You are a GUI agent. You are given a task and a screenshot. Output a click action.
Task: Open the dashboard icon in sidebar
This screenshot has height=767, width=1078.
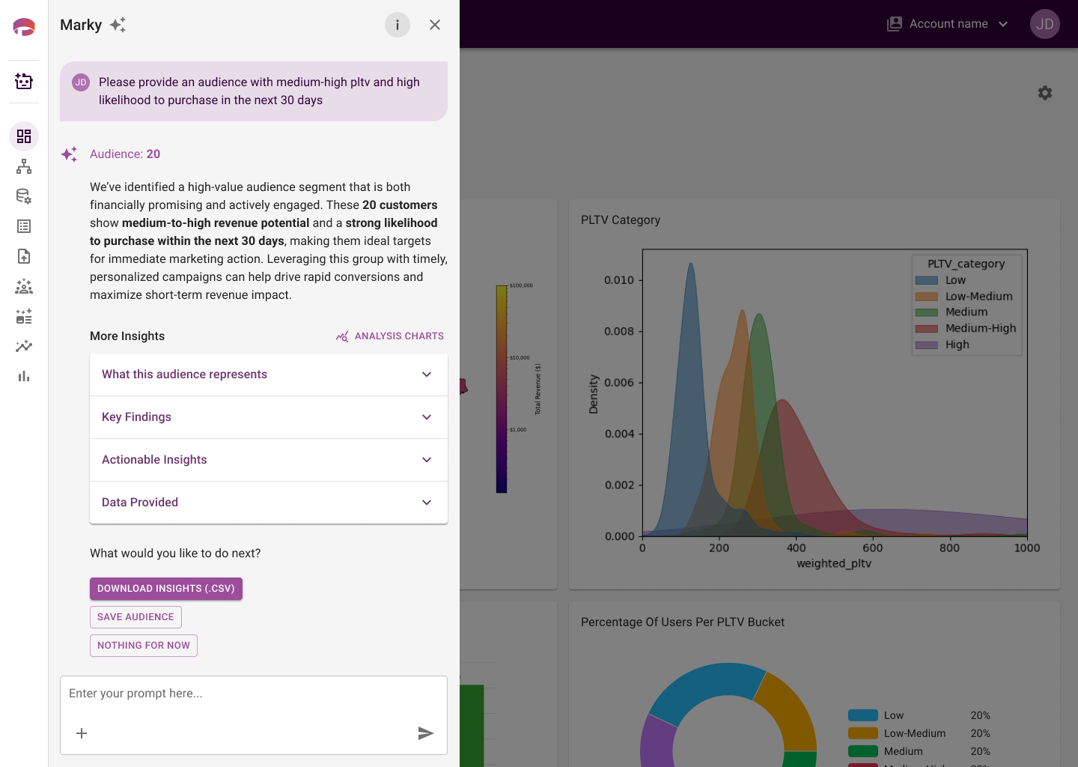pyautogui.click(x=24, y=136)
